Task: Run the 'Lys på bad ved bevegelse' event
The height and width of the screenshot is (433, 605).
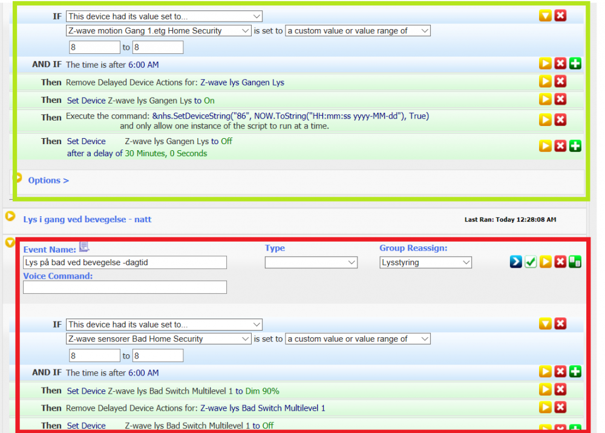Action: pos(546,262)
